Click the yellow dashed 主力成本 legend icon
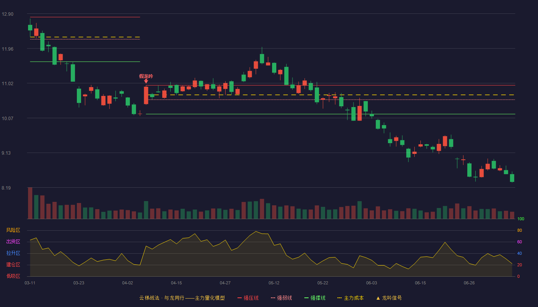Screen dimensions: 538x307 click(340, 298)
